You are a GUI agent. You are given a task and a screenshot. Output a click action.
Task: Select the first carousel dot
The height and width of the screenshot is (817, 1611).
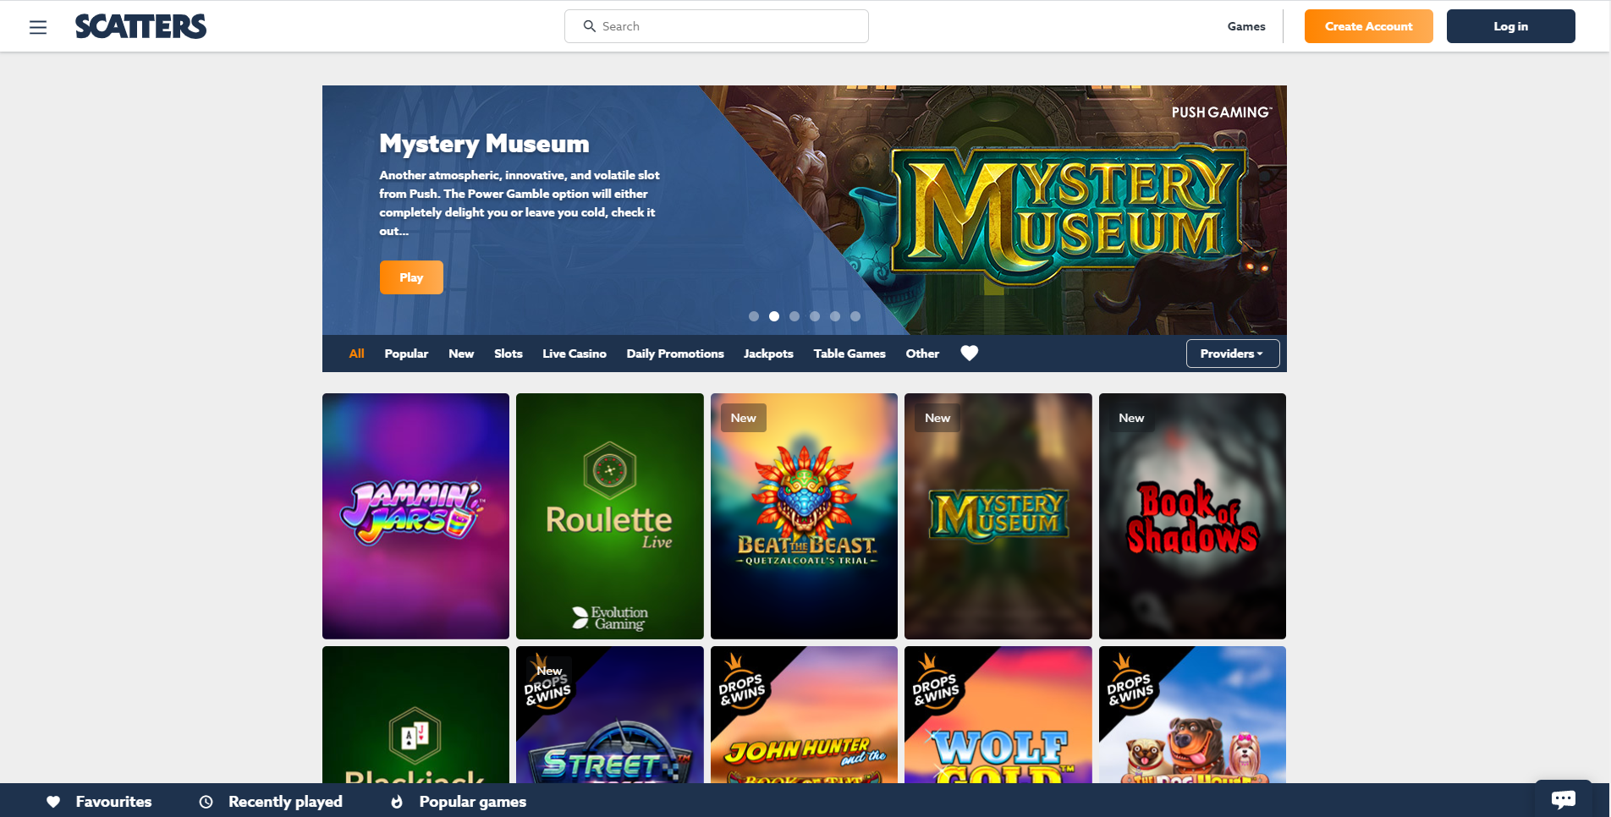tap(754, 316)
